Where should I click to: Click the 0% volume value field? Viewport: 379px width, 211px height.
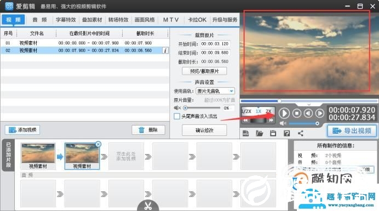click(x=228, y=108)
